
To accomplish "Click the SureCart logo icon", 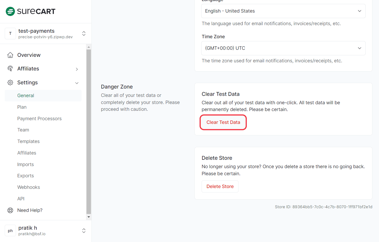I will pyautogui.click(x=10, y=11).
